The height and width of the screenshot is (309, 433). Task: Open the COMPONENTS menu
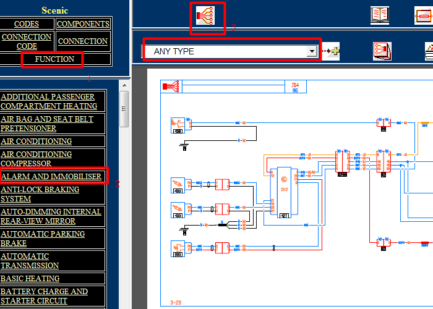click(83, 23)
